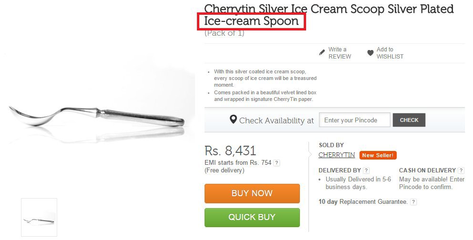This screenshot has width=473, height=240.
Task: Click the pencil icon beside Write a Review
Action: pyautogui.click(x=322, y=52)
